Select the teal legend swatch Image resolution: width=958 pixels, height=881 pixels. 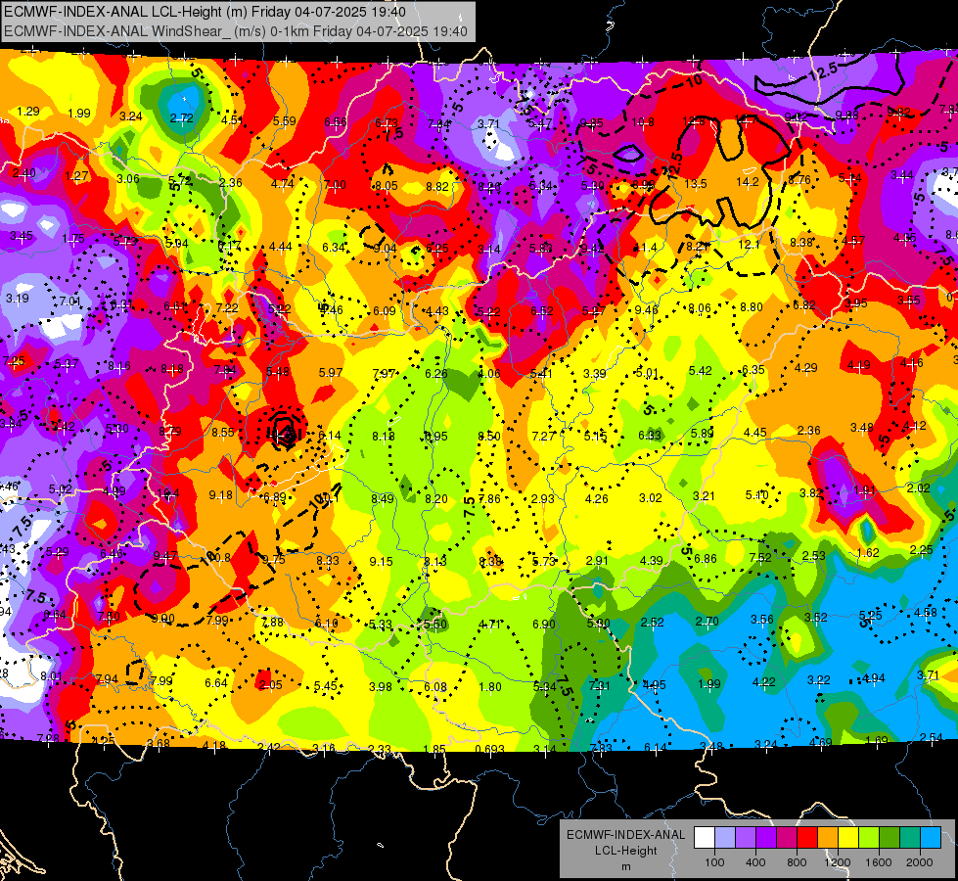pos(910,838)
